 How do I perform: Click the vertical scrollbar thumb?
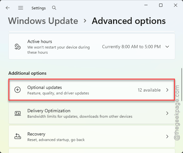(182, 84)
